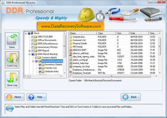Screen dimensions: 167x118
Task: Click file list horizontal scrollbar thumb
Action: pos(111,76)
